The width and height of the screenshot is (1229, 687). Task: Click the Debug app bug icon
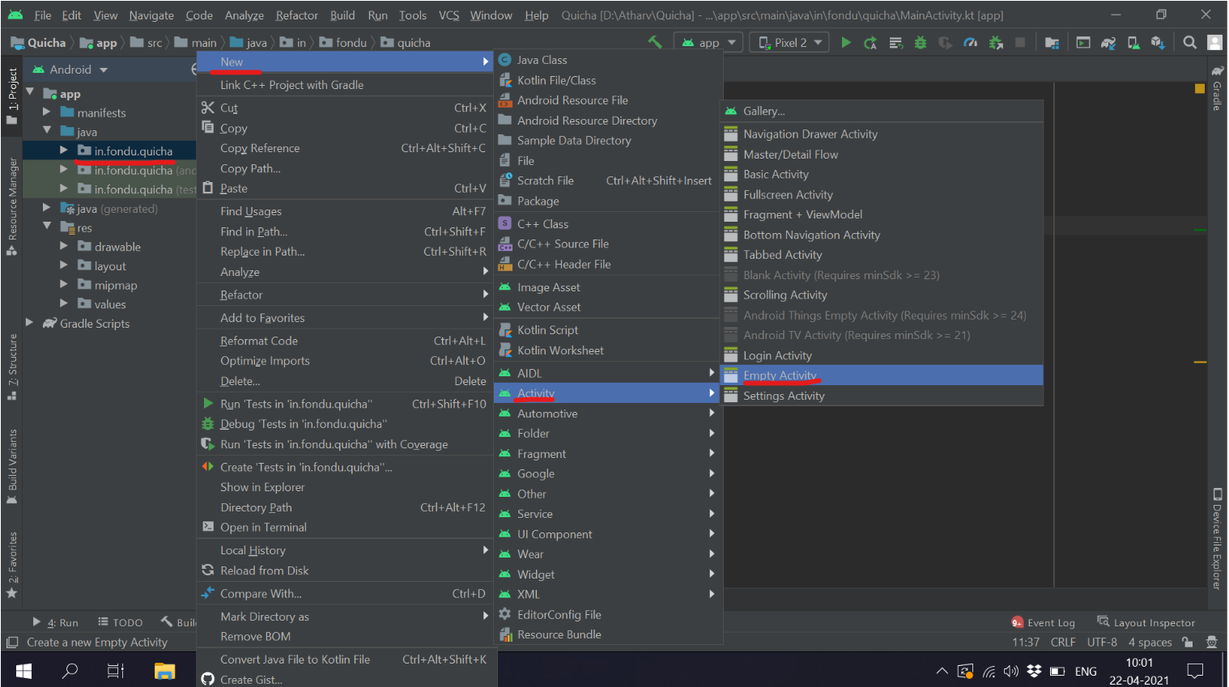921,42
